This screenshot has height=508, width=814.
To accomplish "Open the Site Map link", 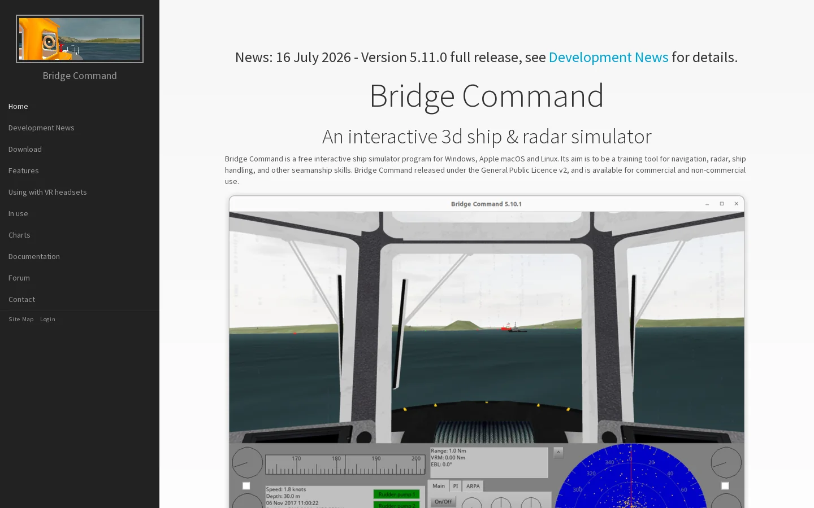I will coord(21,319).
